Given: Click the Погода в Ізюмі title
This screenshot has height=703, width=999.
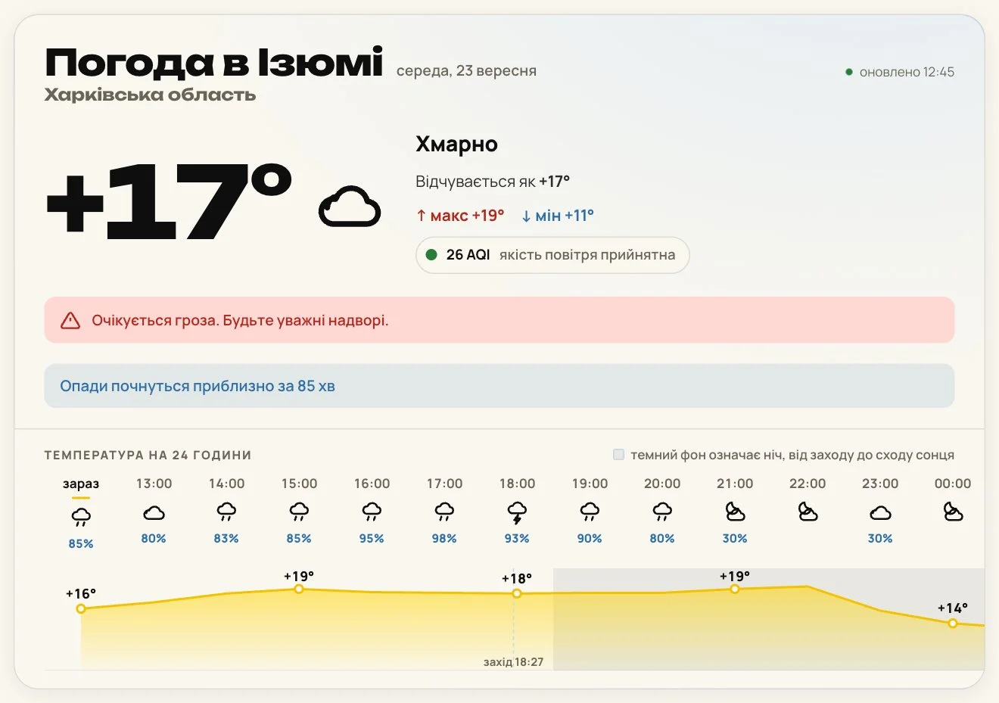Looking at the screenshot, I should (x=214, y=63).
